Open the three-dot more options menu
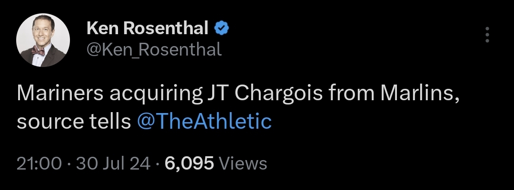Viewport: 514px width, 190px height. tap(486, 35)
